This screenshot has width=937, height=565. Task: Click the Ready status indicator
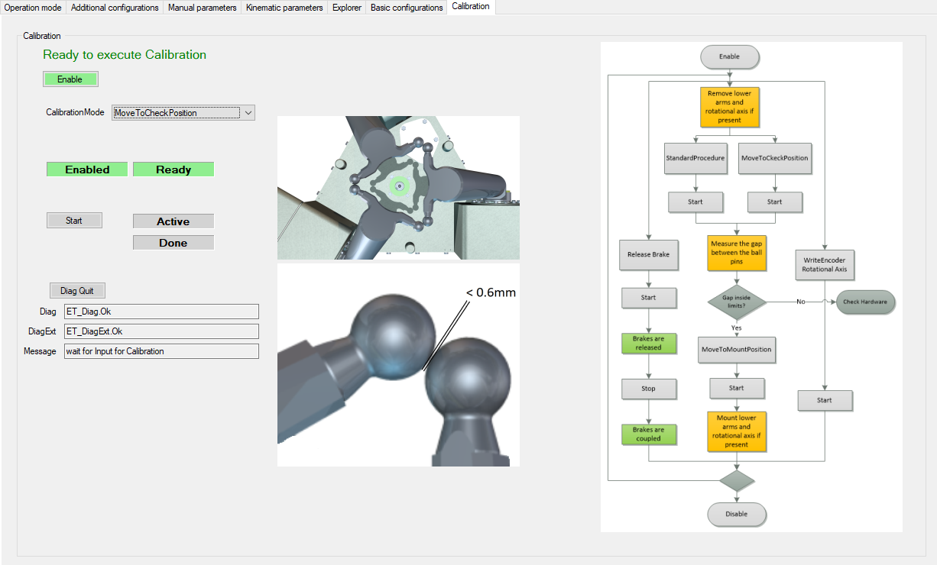pyautogui.click(x=173, y=169)
